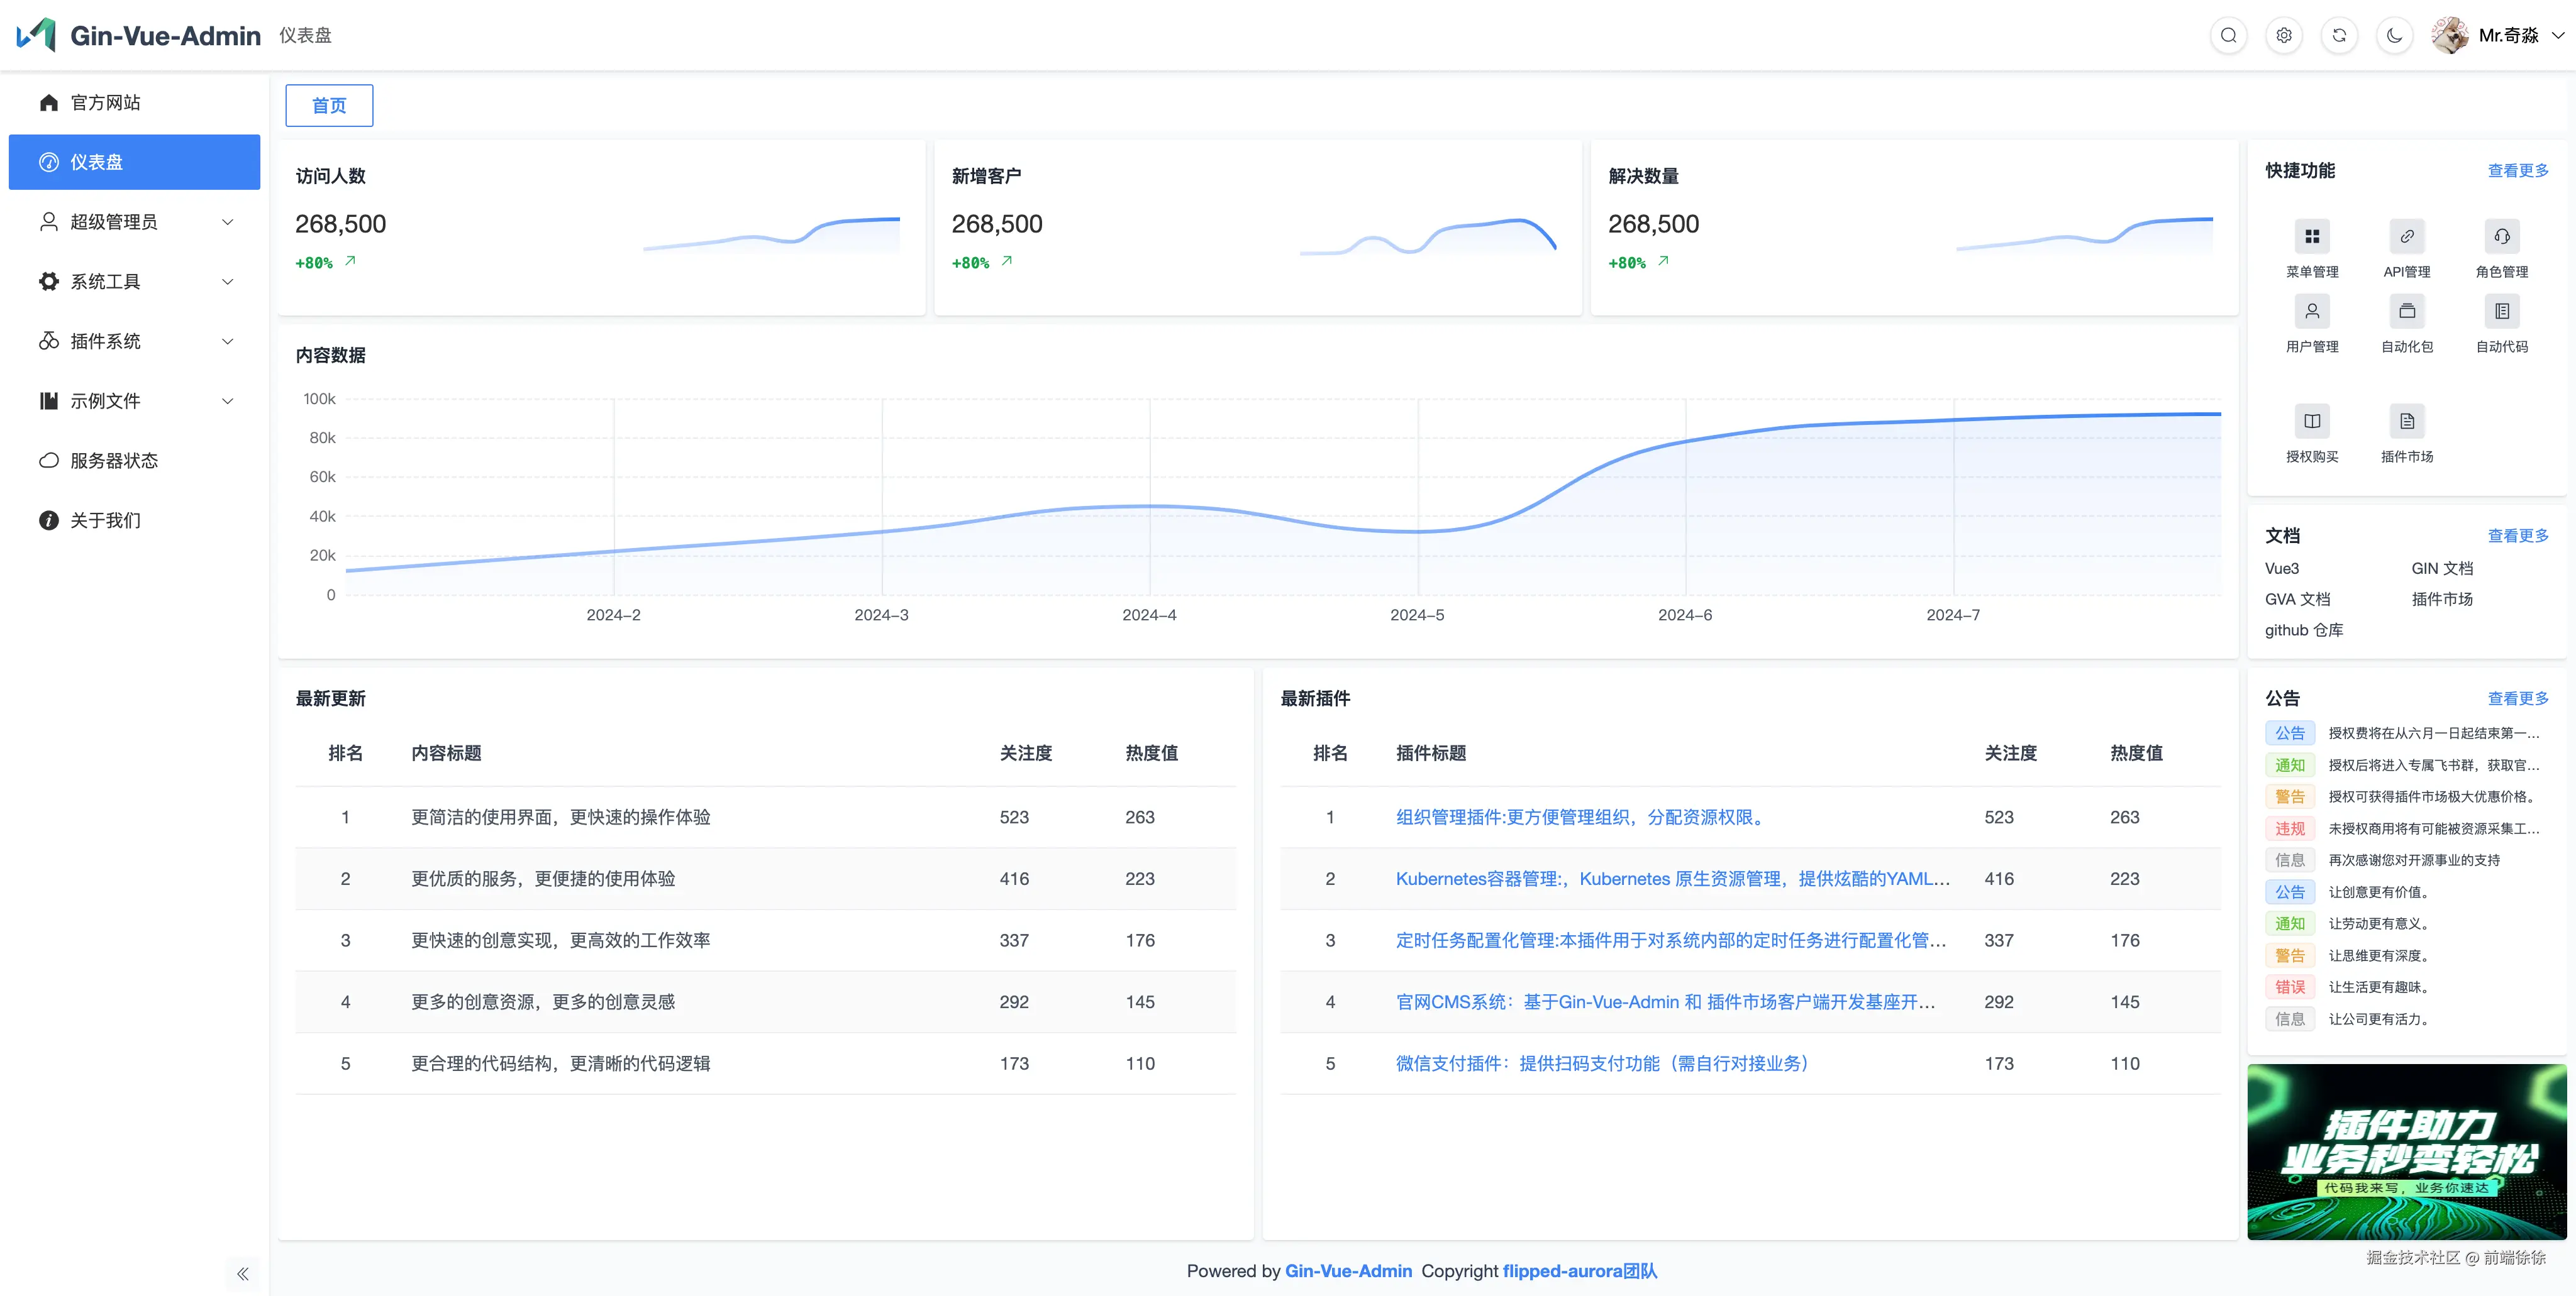
Task: Toggle dark mode with moon icon
Action: (2394, 36)
